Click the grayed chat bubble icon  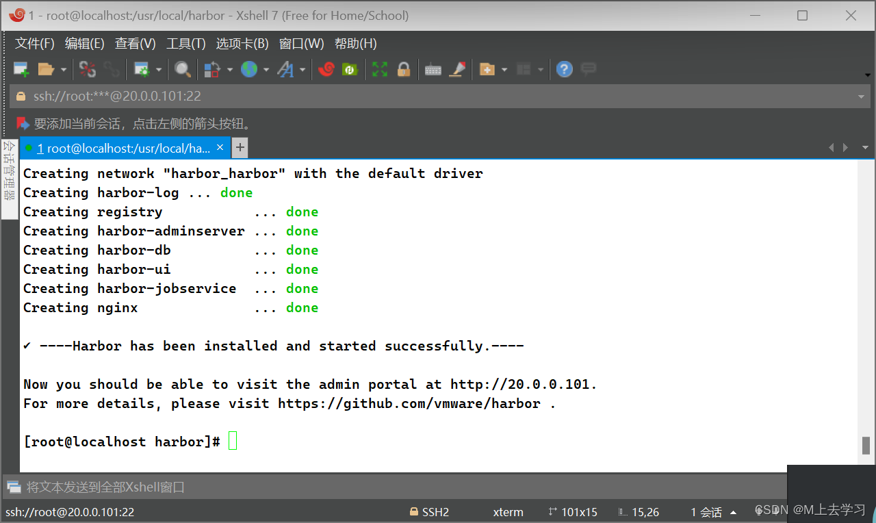pyautogui.click(x=588, y=69)
